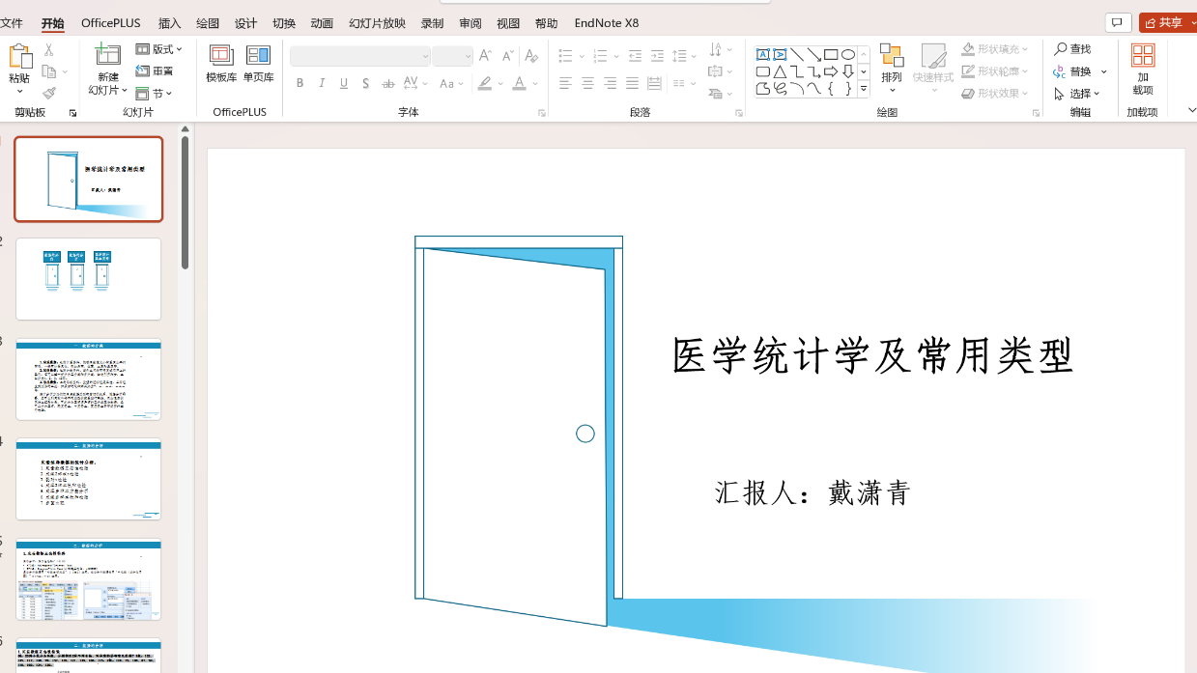Expand the shapes gallery more arrow

click(864, 89)
